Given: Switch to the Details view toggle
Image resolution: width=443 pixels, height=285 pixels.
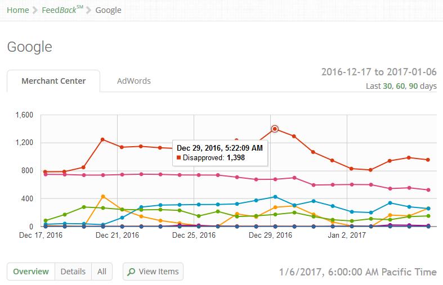Looking at the screenshot, I should tap(73, 272).
